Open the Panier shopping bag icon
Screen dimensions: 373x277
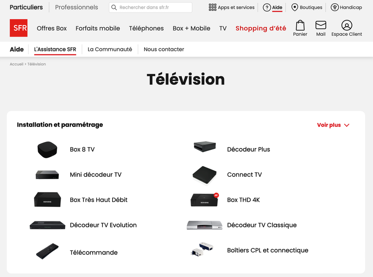[300, 26]
